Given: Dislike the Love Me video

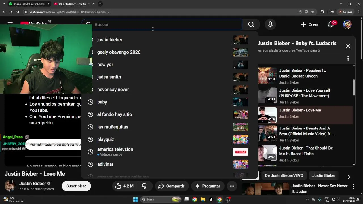Looking at the screenshot, I should tap(145, 186).
